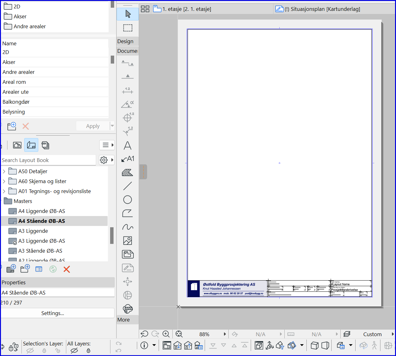
Task: Select the Text tool
Action: point(128,146)
